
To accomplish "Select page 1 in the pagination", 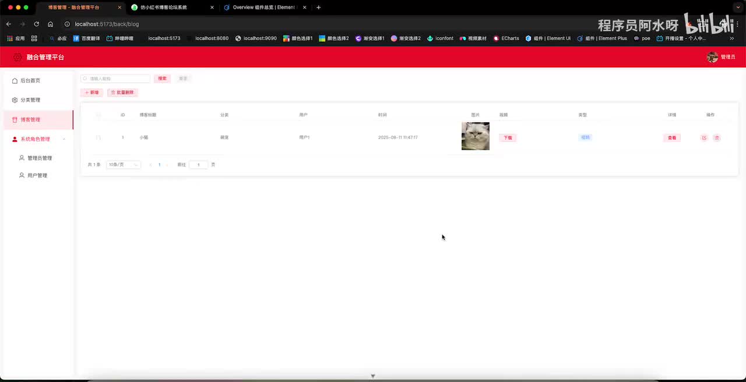I will (x=159, y=165).
